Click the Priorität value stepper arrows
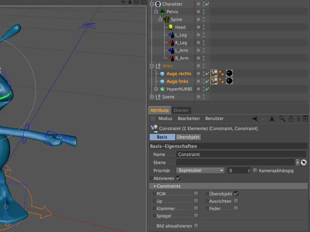This screenshot has width=310, height=232. click(249, 171)
